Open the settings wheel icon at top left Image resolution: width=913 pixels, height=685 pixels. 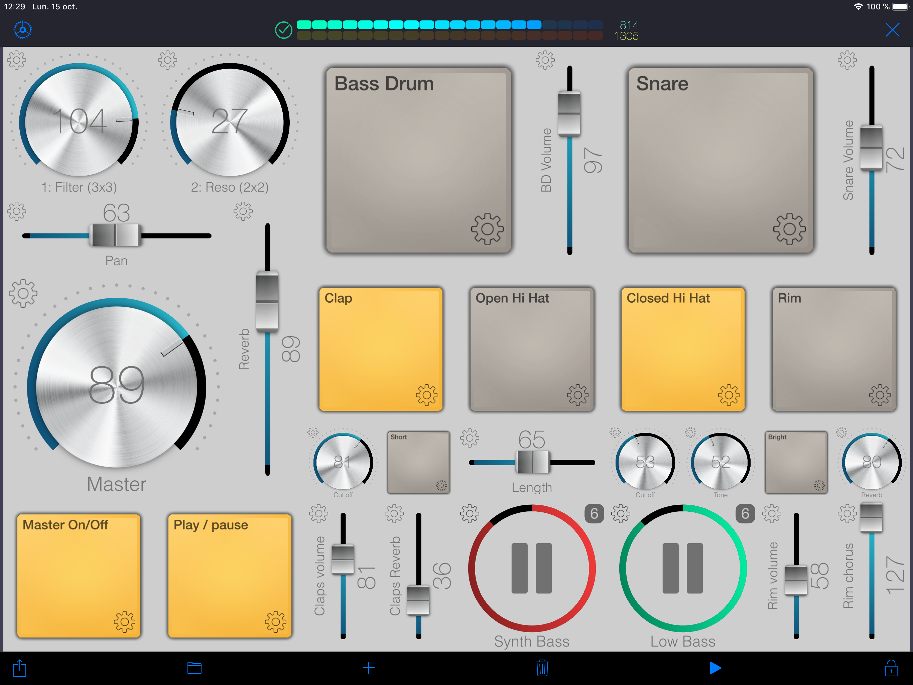[22, 30]
